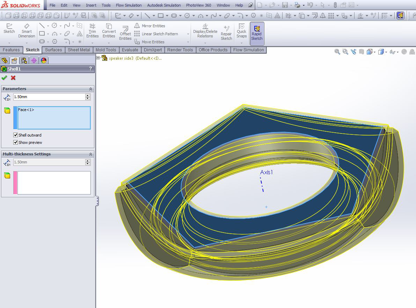Click the shell thickness 1.50mm input field

pyautogui.click(x=49, y=97)
